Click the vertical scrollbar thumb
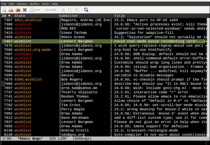Image resolution: width=210 pixels, height=145 pixels. 208,57
